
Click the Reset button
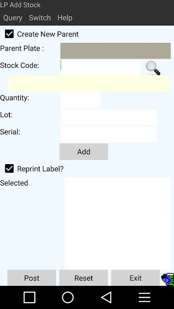(x=84, y=278)
